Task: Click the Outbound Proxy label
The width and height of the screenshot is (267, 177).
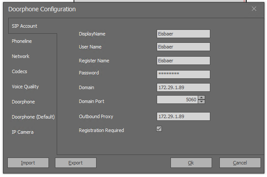Action: [x=96, y=116]
